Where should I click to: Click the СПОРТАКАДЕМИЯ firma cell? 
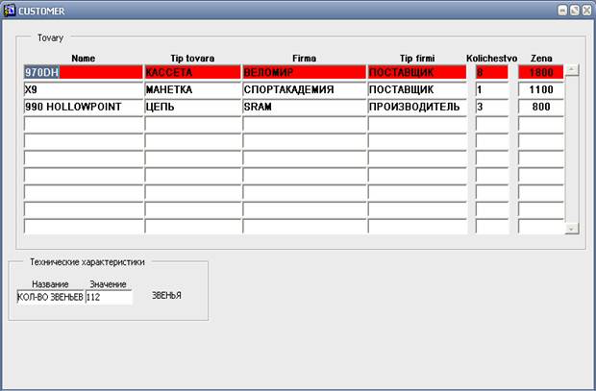coord(304,89)
